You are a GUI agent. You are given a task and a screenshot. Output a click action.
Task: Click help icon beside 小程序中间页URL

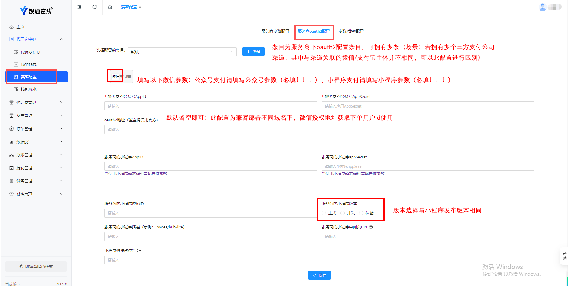[x=371, y=227]
